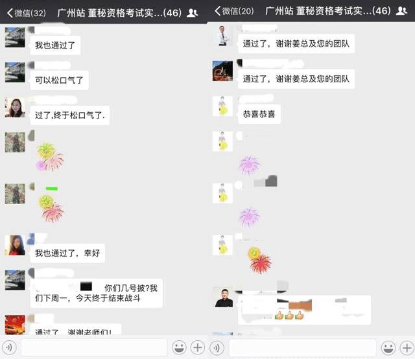This screenshot has width=415, height=359.
Task: Tap the back arrow next to 微信(32)
Action: pos(10,13)
